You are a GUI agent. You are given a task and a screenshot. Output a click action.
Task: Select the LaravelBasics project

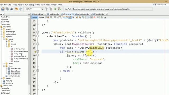[5, 91]
